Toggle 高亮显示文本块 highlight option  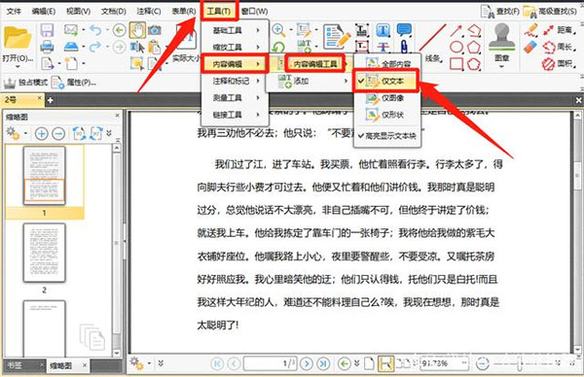click(x=387, y=136)
